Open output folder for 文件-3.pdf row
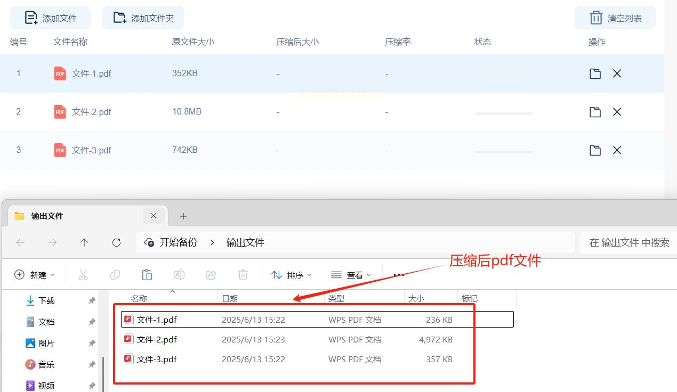The width and height of the screenshot is (677, 392). pyautogui.click(x=595, y=150)
